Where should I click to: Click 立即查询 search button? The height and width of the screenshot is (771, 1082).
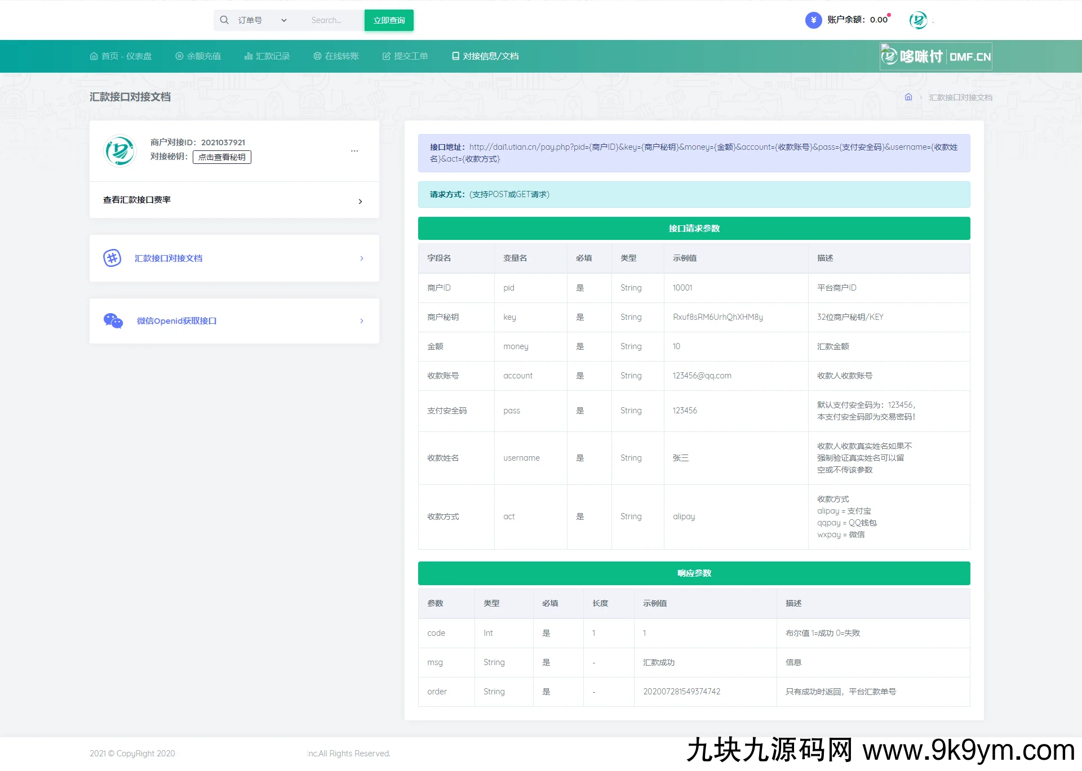click(x=389, y=20)
